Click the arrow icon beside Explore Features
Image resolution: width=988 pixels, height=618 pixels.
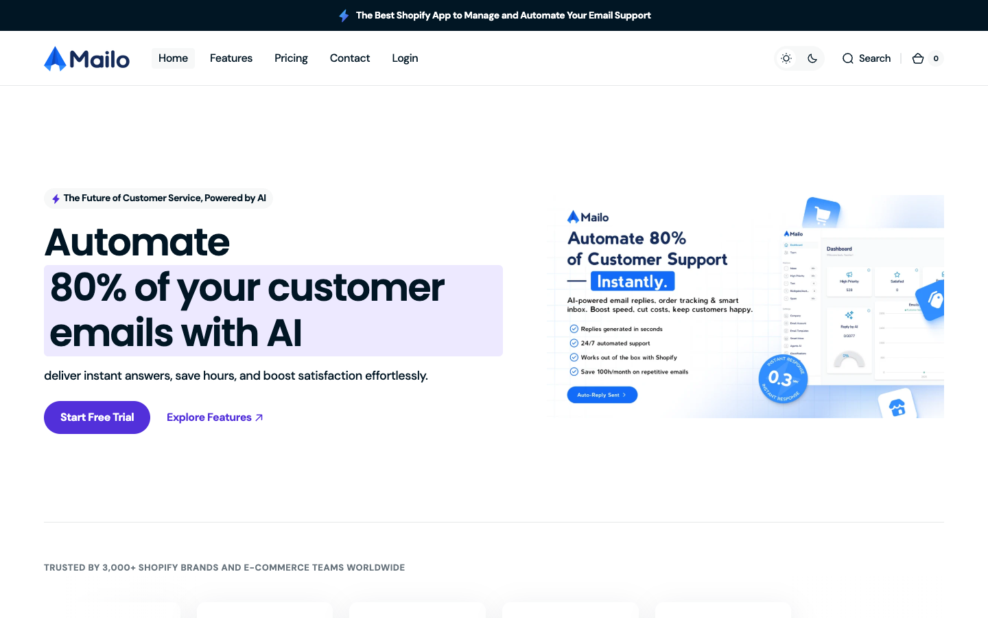tap(259, 417)
